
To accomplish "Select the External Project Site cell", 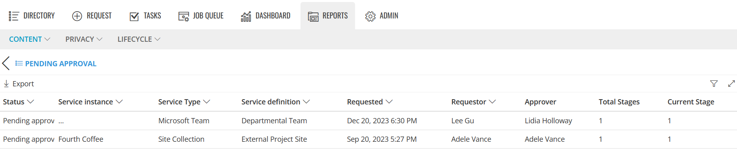I will coord(274,139).
